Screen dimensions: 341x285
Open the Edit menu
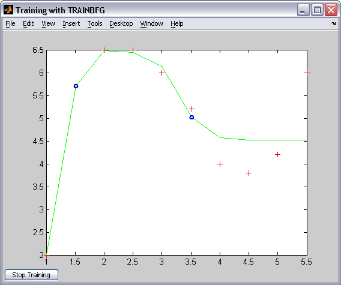[x=28, y=23]
